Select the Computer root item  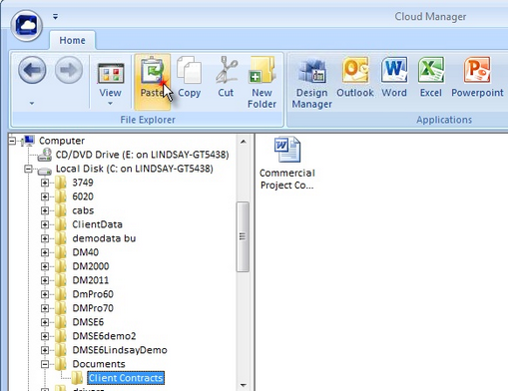(62, 141)
